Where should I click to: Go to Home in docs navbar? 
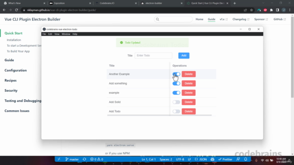point(199,19)
